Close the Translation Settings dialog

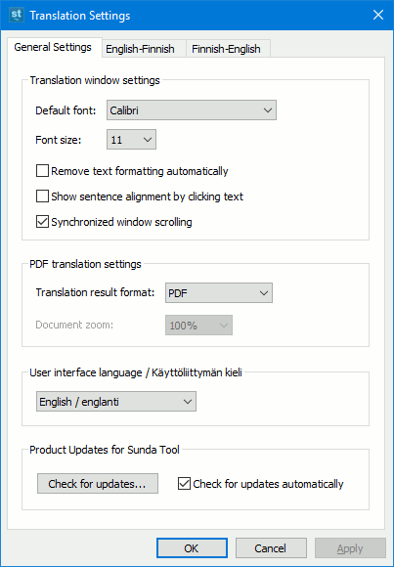378,16
